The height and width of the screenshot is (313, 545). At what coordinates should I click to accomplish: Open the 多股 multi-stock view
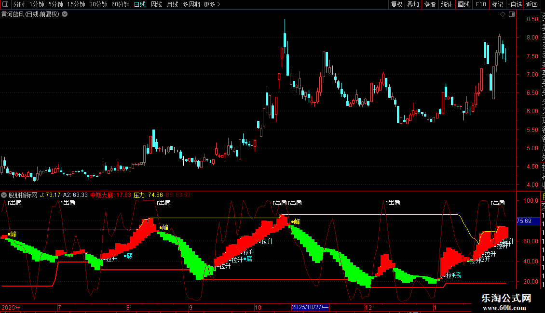(430, 4)
